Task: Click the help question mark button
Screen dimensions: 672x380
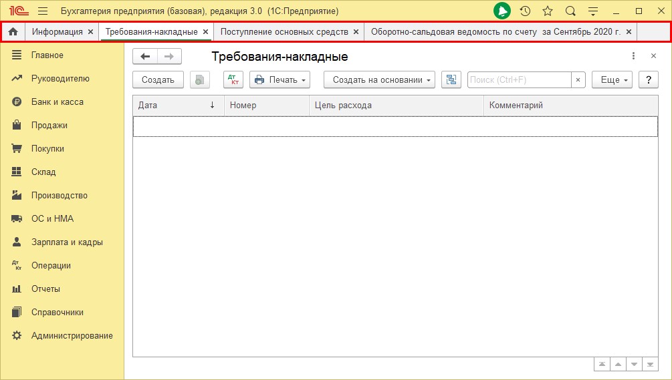Action: pyautogui.click(x=648, y=79)
